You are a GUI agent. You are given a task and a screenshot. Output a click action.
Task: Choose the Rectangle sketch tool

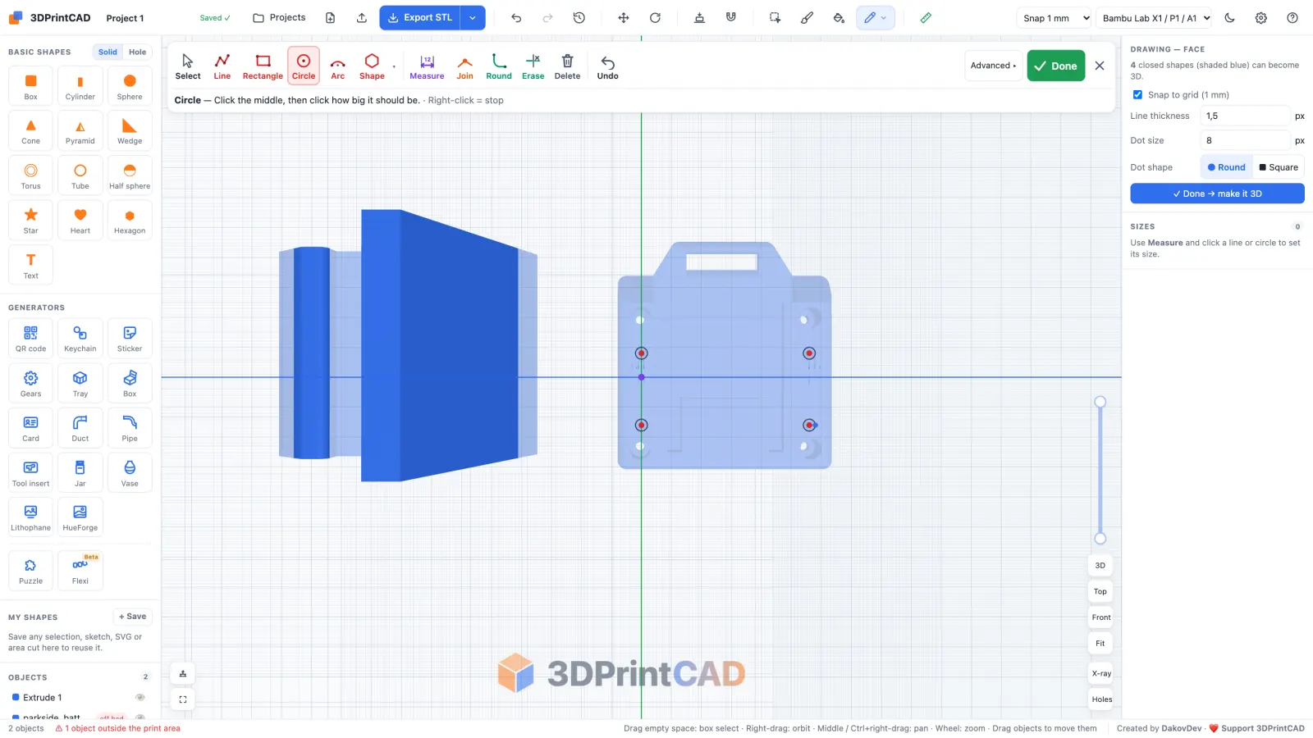[263, 66]
